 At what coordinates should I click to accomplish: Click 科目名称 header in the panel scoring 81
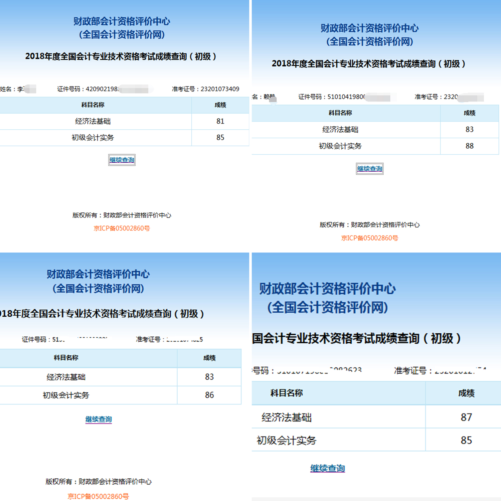click(93, 105)
